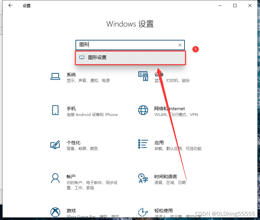Open the 系统 laptop icon
The image size is (260, 220).
(55, 76)
